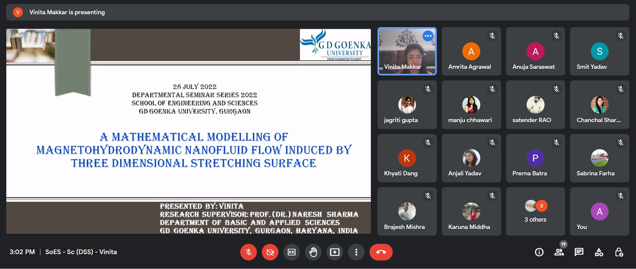Open the Activities panel

pos(599,252)
